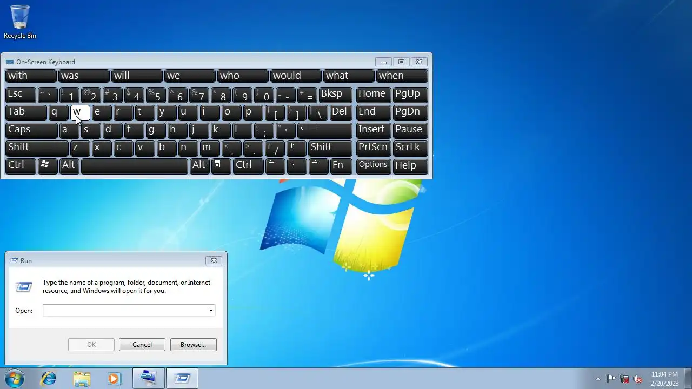692x389 pixels.
Task: Click the muted volume tray icon
Action: 638,379
